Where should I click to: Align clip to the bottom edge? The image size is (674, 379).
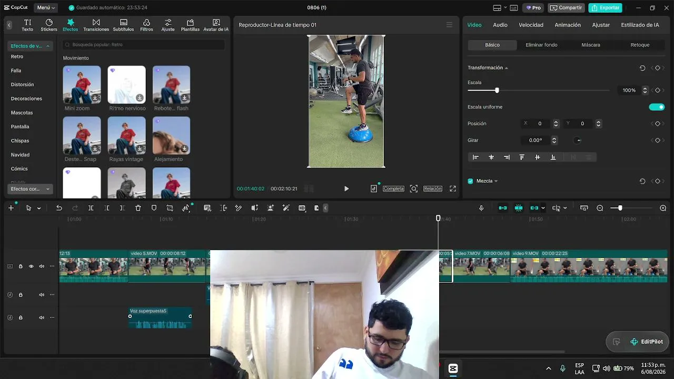coord(553,157)
